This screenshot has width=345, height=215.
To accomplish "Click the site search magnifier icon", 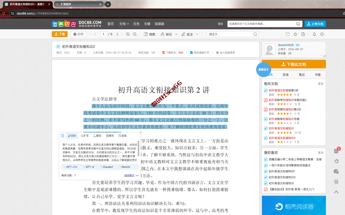I will (x=298, y=24).
